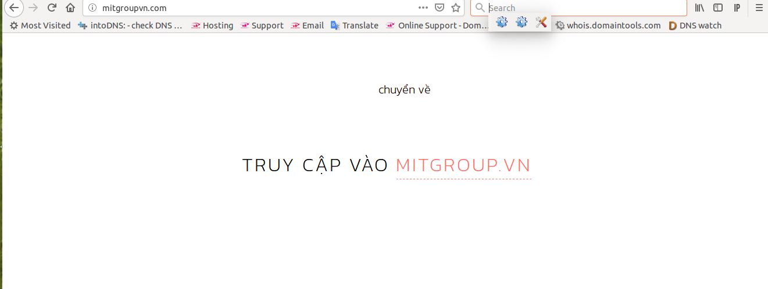Show site information for mitgroupvn.com
768x289 pixels.
pos(92,8)
